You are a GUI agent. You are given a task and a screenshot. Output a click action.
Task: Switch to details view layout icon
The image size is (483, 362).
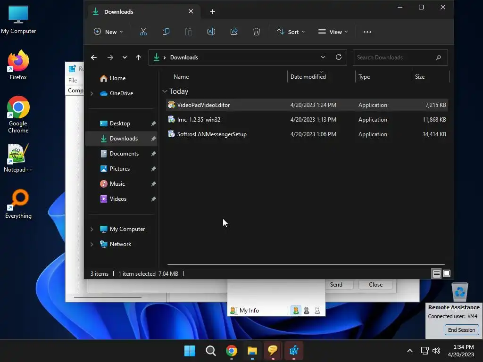pos(436,273)
